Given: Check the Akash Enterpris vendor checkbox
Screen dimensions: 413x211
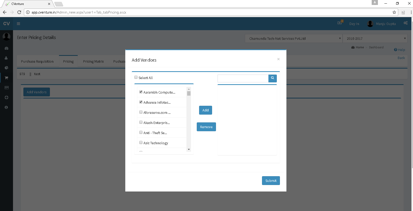Looking at the screenshot, I should click(x=141, y=122).
